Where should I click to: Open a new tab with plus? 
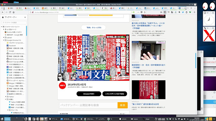pyautogui.click(x=191, y=8)
